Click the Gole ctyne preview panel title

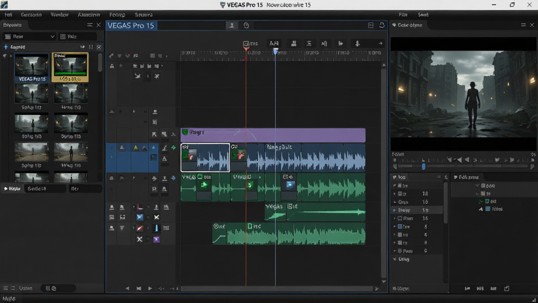[410, 25]
